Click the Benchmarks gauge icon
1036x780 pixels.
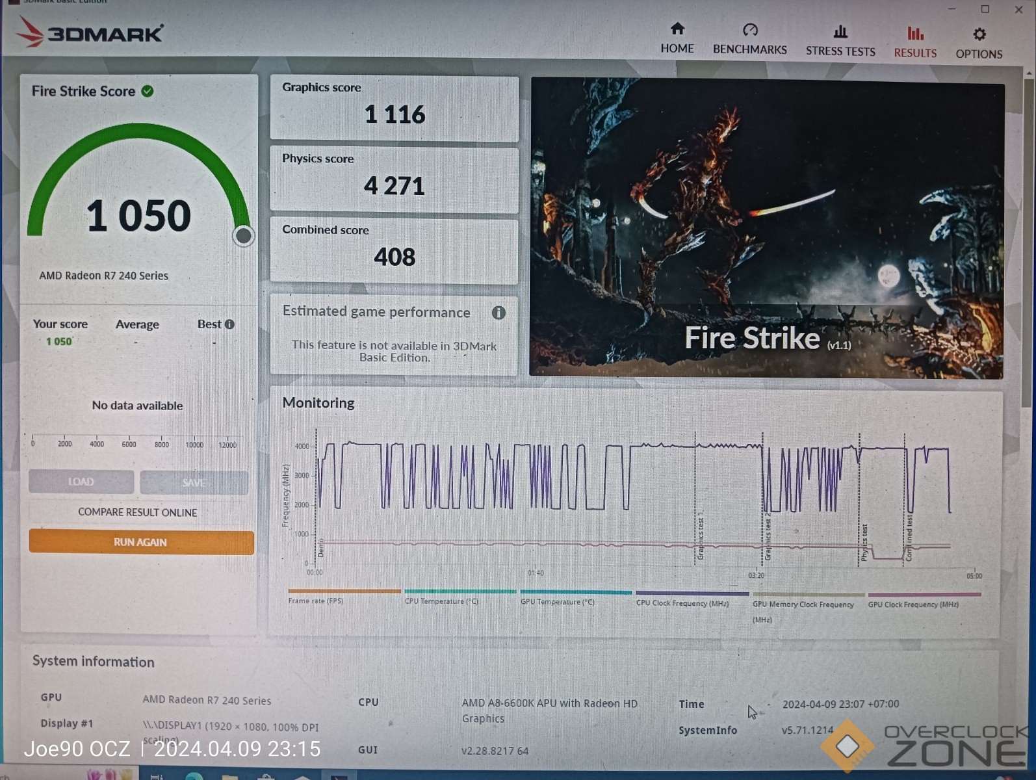(750, 30)
